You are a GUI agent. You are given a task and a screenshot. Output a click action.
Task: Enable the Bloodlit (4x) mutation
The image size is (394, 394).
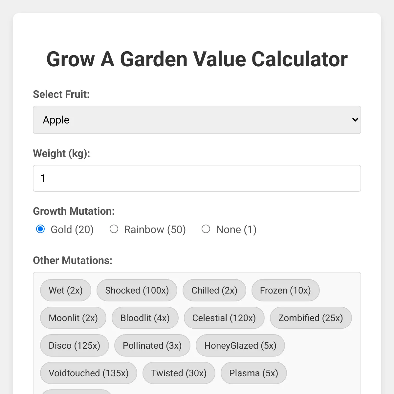(x=145, y=318)
